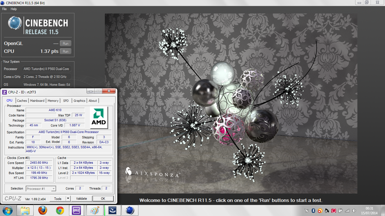
Task: Click the airplane icon in system tray
Action: [x=307, y=210]
